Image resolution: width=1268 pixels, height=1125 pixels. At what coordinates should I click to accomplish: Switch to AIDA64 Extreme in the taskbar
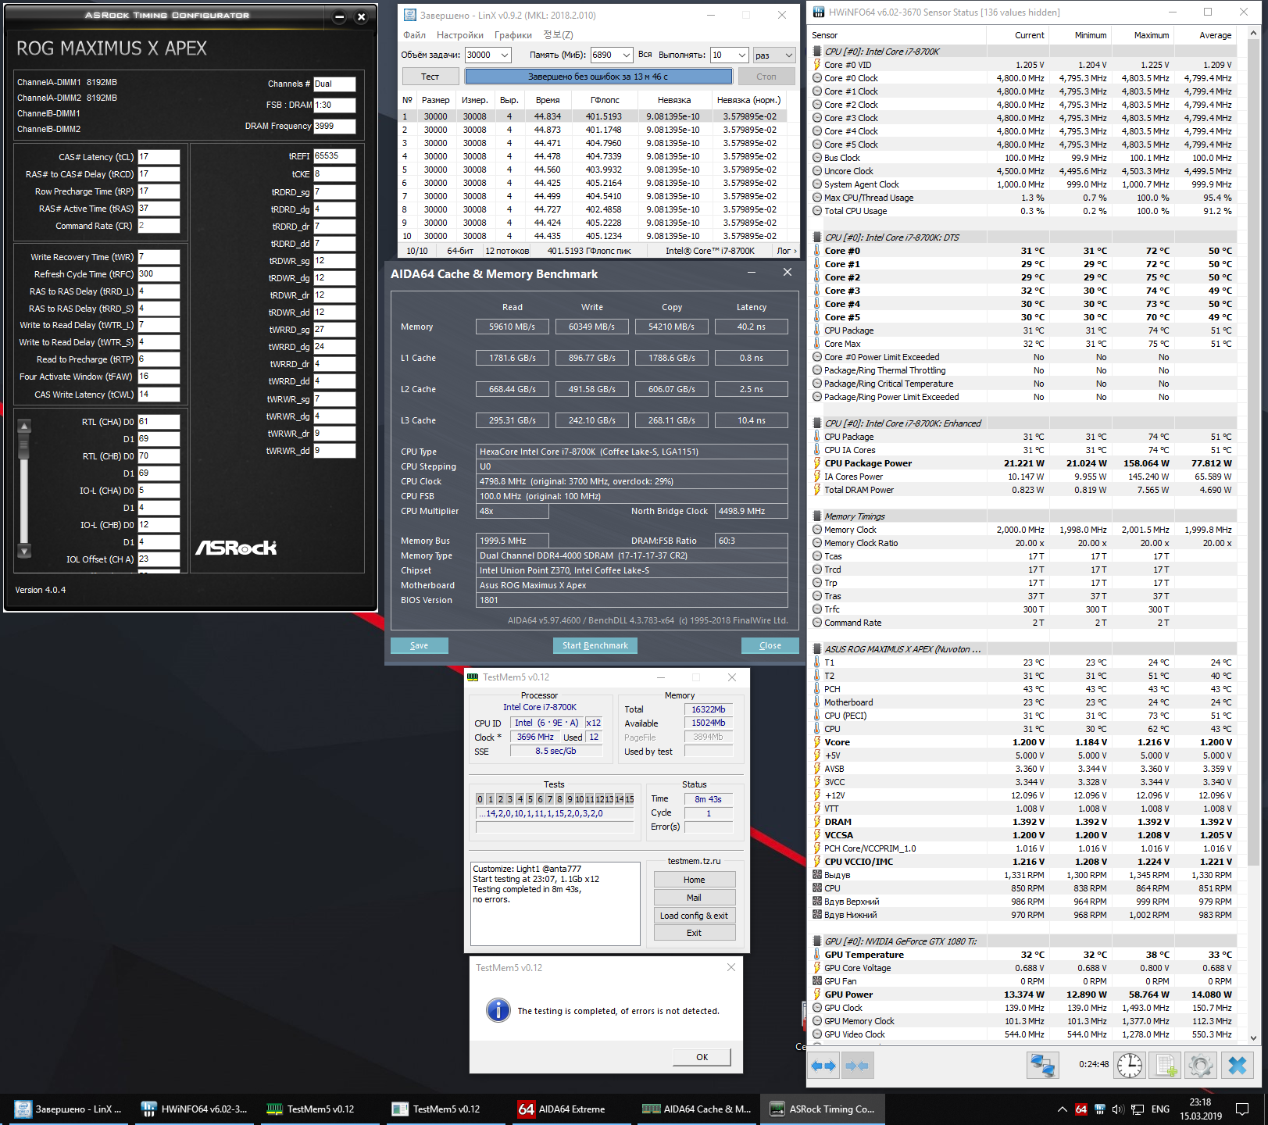572,1109
